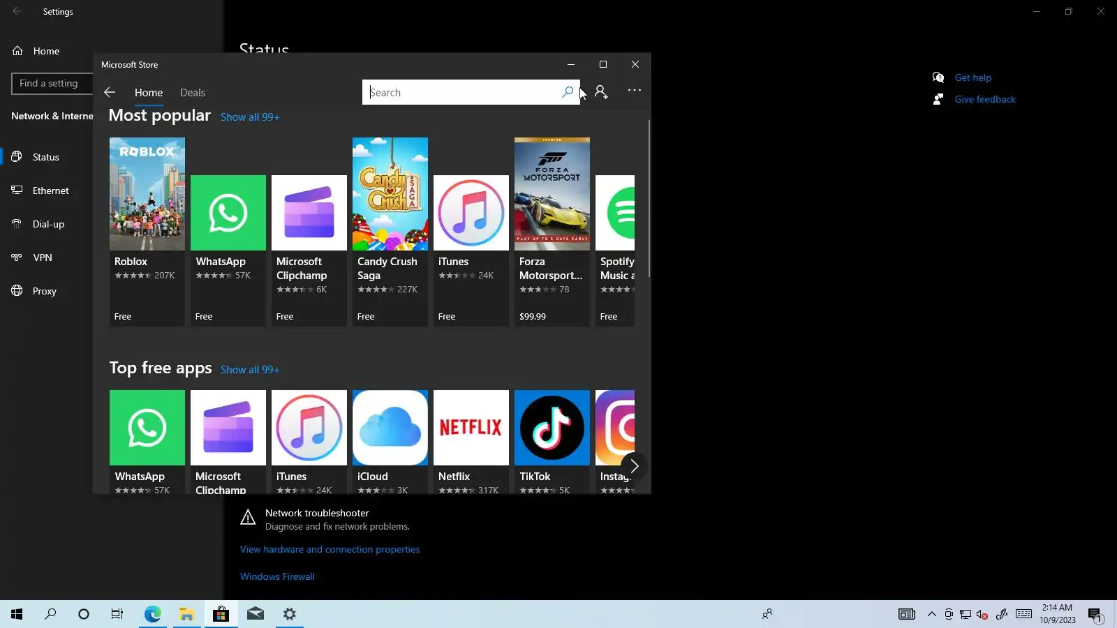Show hidden system tray icons
Screen dimensions: 1117x628
click(932, 614)
